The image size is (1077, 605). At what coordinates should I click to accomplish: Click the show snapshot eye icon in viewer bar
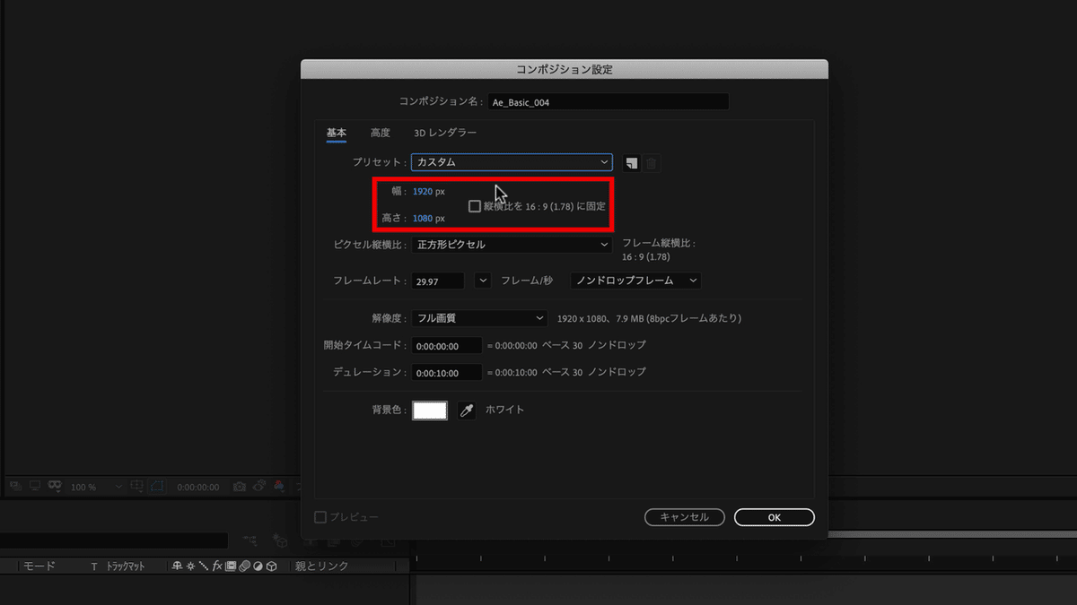click(x=259, y=486)
